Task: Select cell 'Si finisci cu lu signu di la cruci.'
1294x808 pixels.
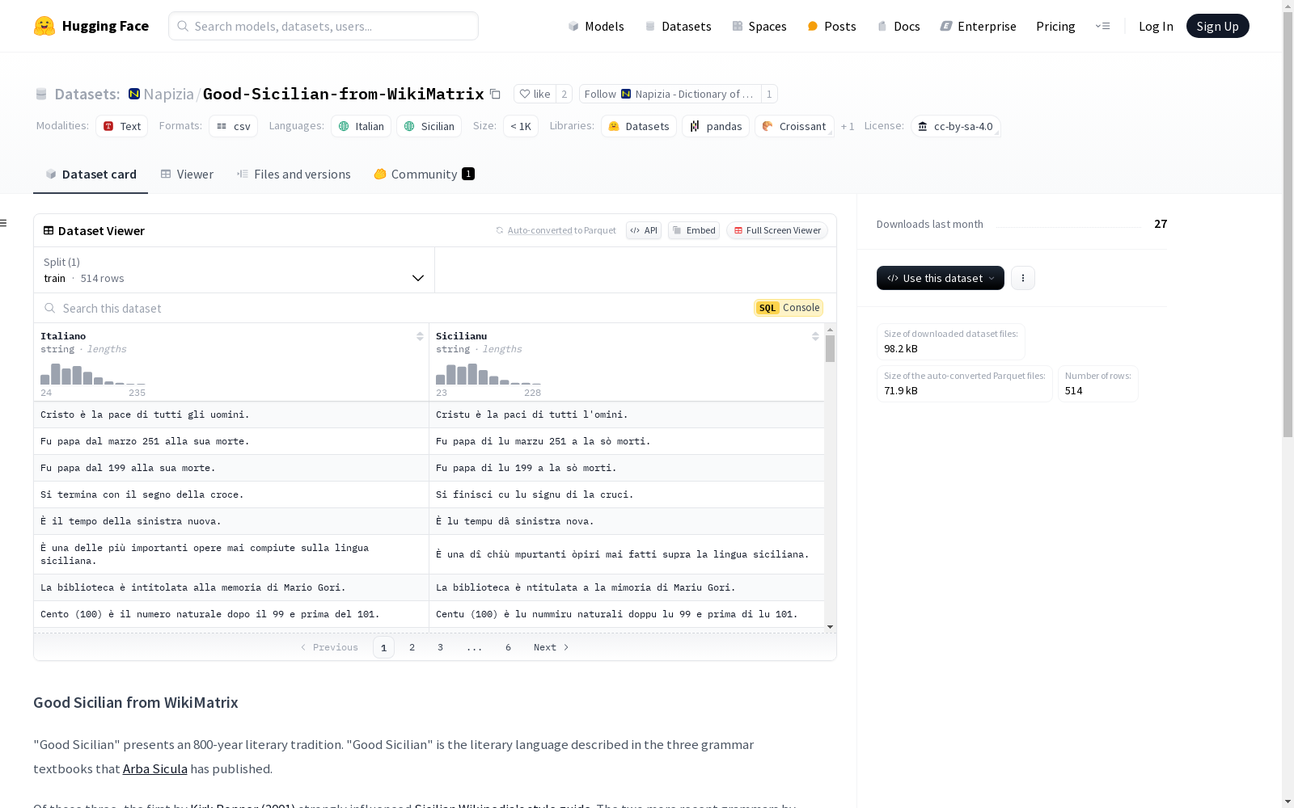Action: (x=627, y=494)
